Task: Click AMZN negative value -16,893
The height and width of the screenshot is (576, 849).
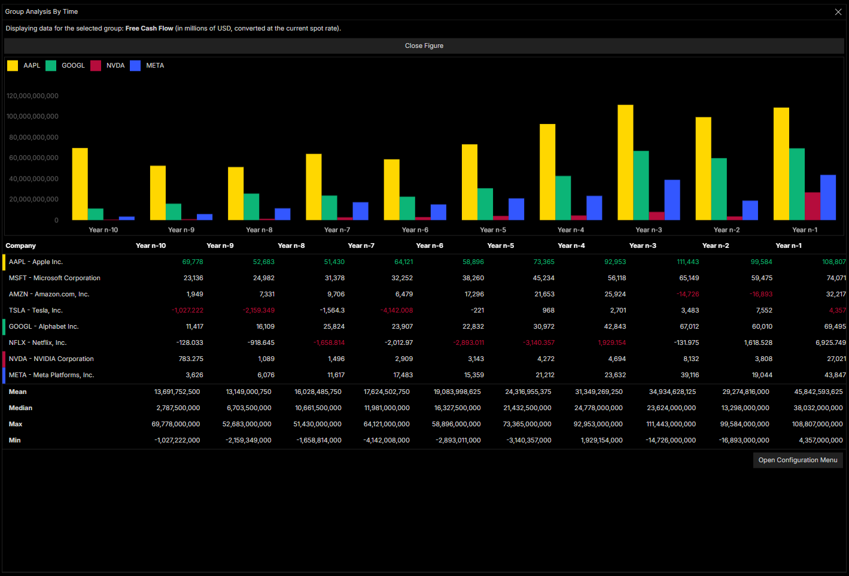Action: tap(760, 294)
